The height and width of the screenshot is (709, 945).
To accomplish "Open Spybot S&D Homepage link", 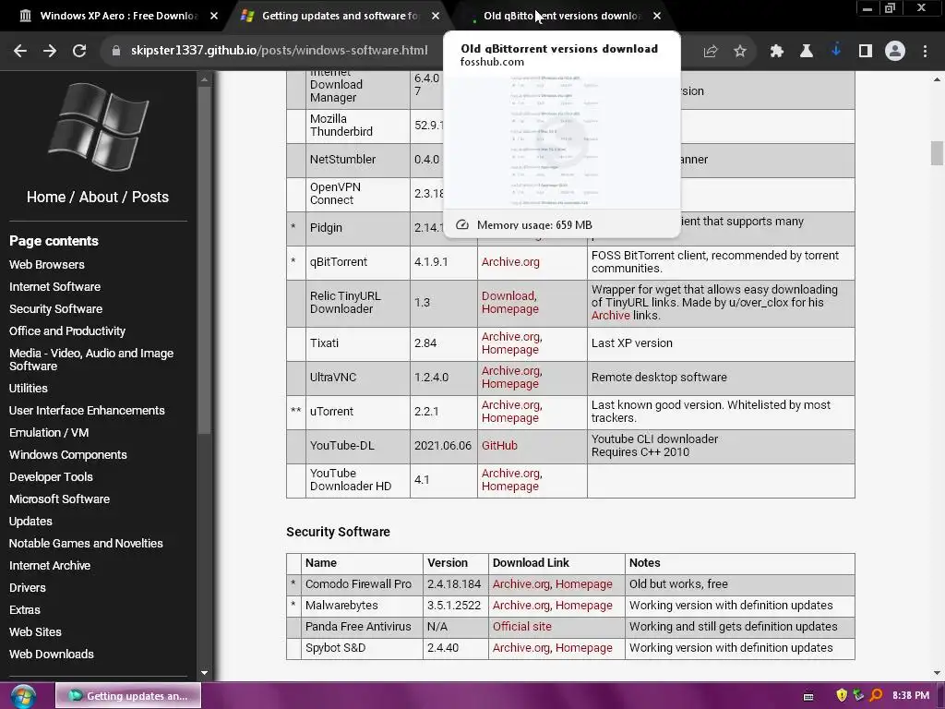I will click(x=584, y=648).
